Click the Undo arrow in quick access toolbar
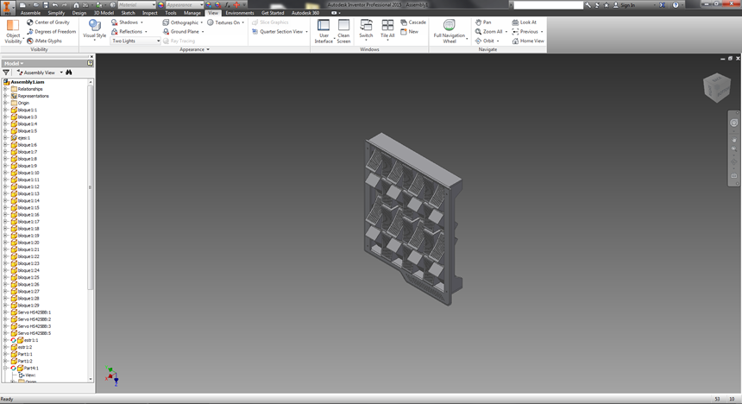742x404 pixels. [x=55, y=4]
